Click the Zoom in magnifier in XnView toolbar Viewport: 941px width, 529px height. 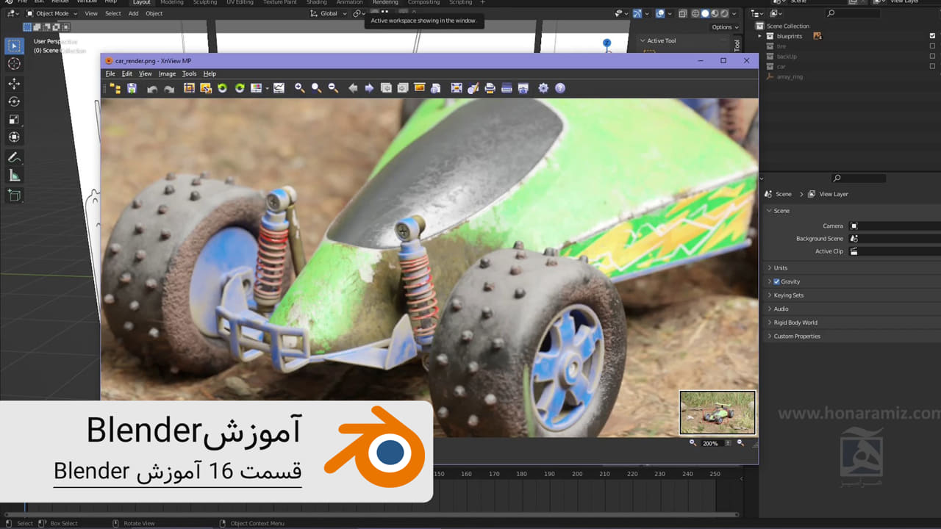[x=300, y=88]
